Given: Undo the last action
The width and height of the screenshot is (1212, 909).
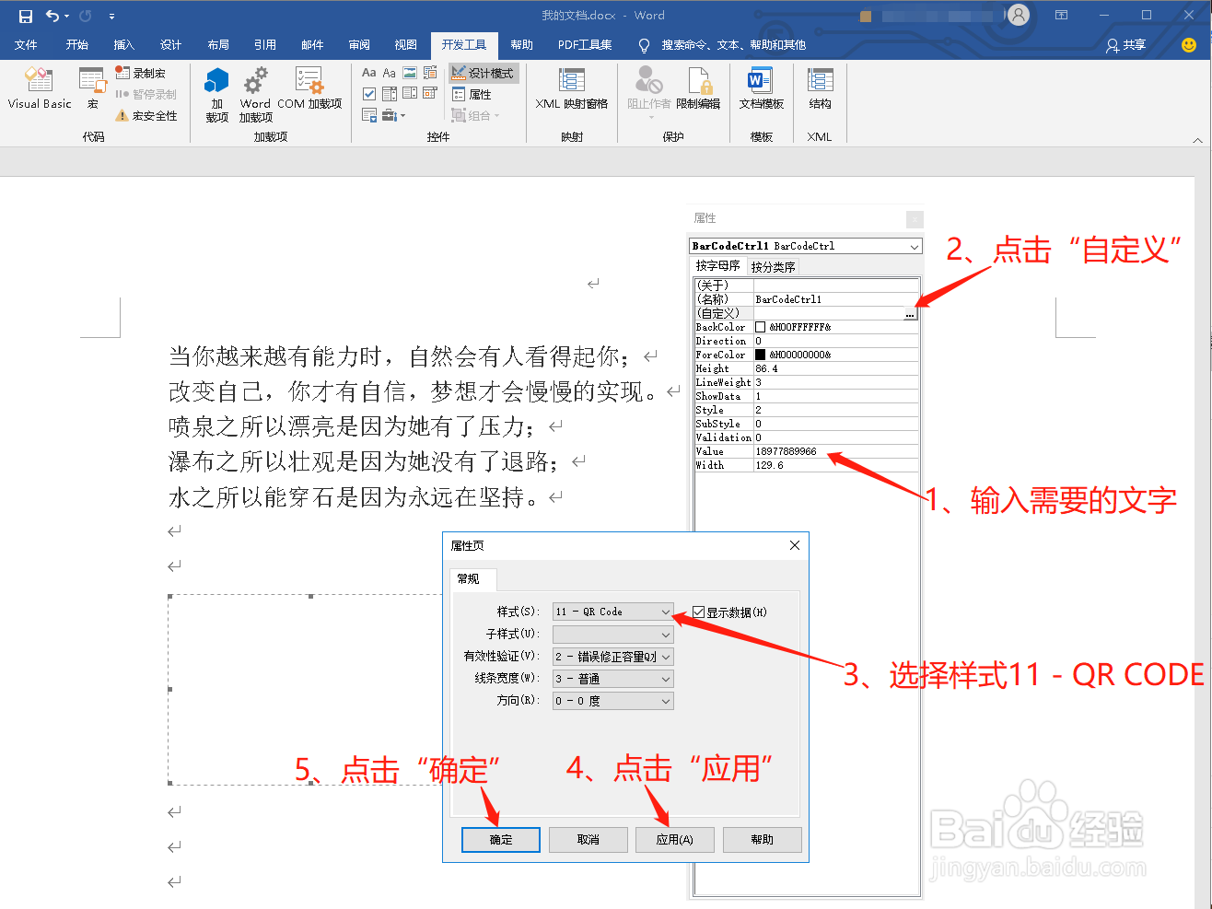Looking at the screenshot, I should pyautogui.click(x=52, y=16).
